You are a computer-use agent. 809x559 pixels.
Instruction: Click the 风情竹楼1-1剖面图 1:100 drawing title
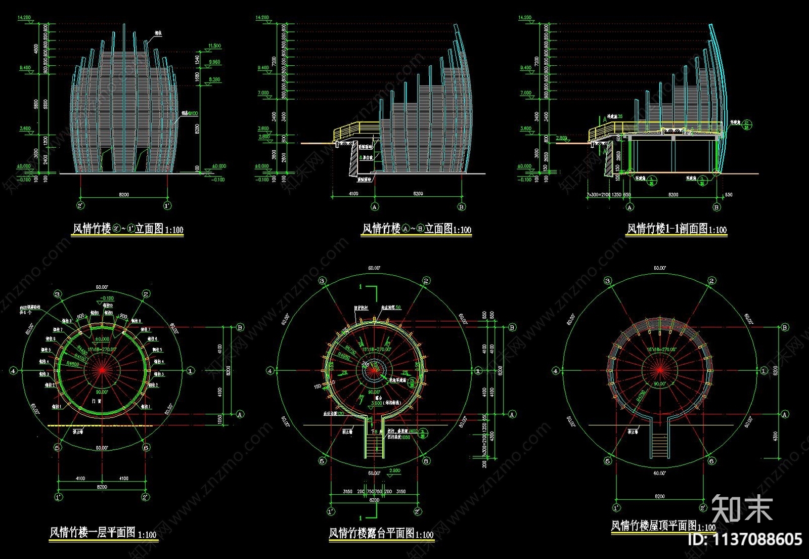coord(677,229)
